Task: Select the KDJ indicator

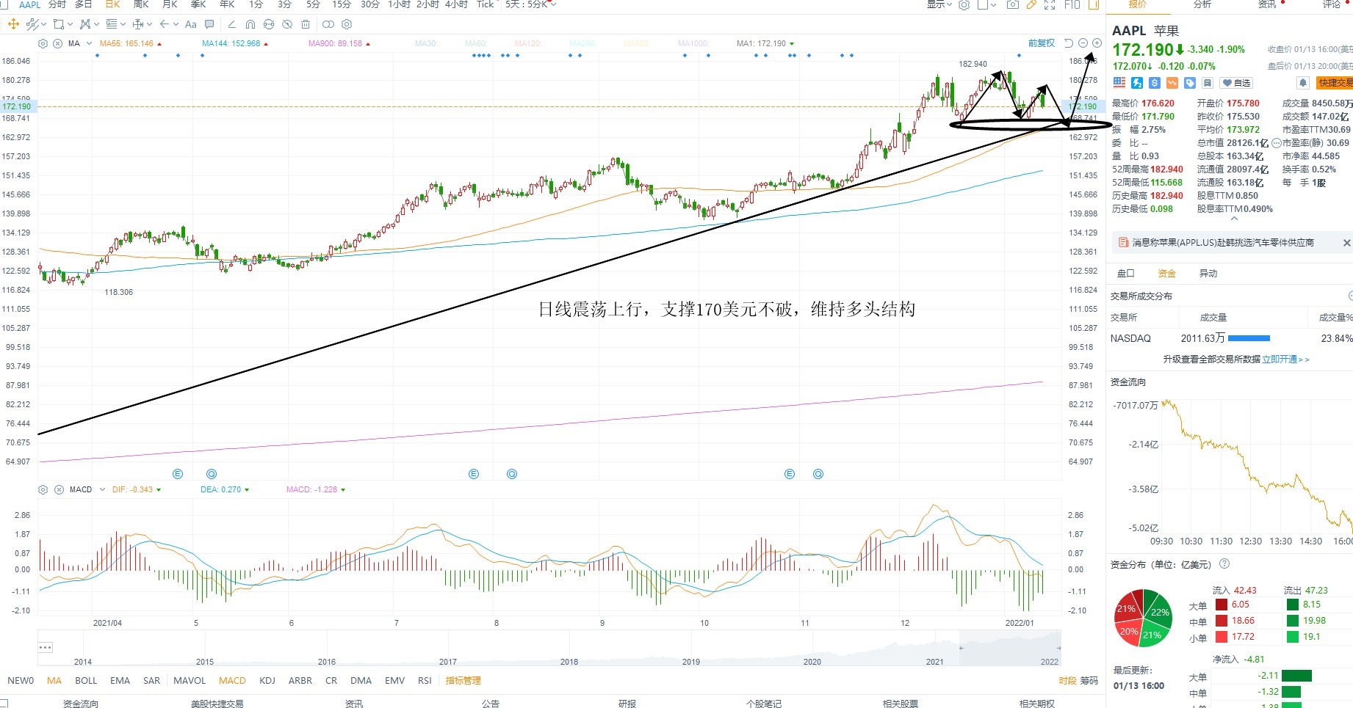Action: (267, 681)
